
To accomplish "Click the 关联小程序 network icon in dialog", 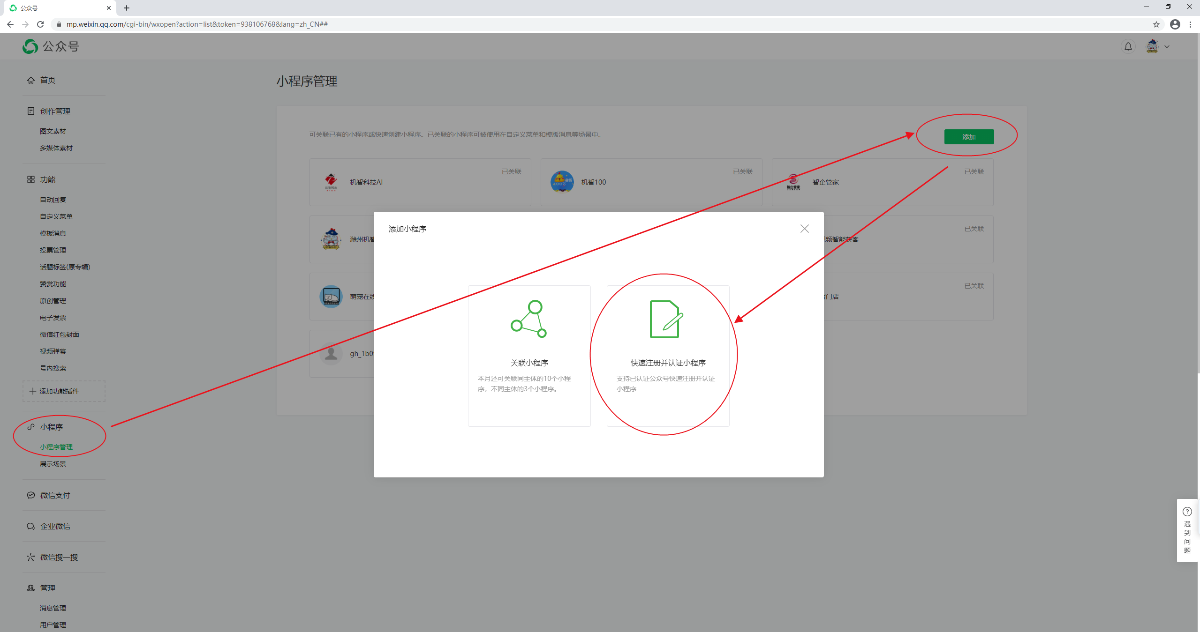I will (x=529, y=319).
